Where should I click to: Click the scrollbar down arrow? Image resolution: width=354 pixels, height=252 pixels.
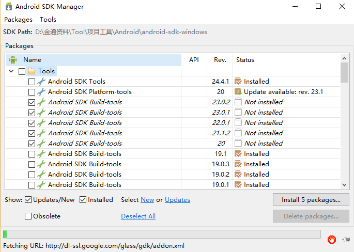tap(345, 185)
